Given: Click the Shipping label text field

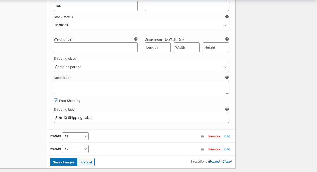Looking at the screenshot, I should [x=141, y=118].
